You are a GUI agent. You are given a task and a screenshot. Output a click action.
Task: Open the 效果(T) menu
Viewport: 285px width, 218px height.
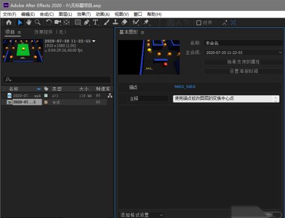[84, 14]
